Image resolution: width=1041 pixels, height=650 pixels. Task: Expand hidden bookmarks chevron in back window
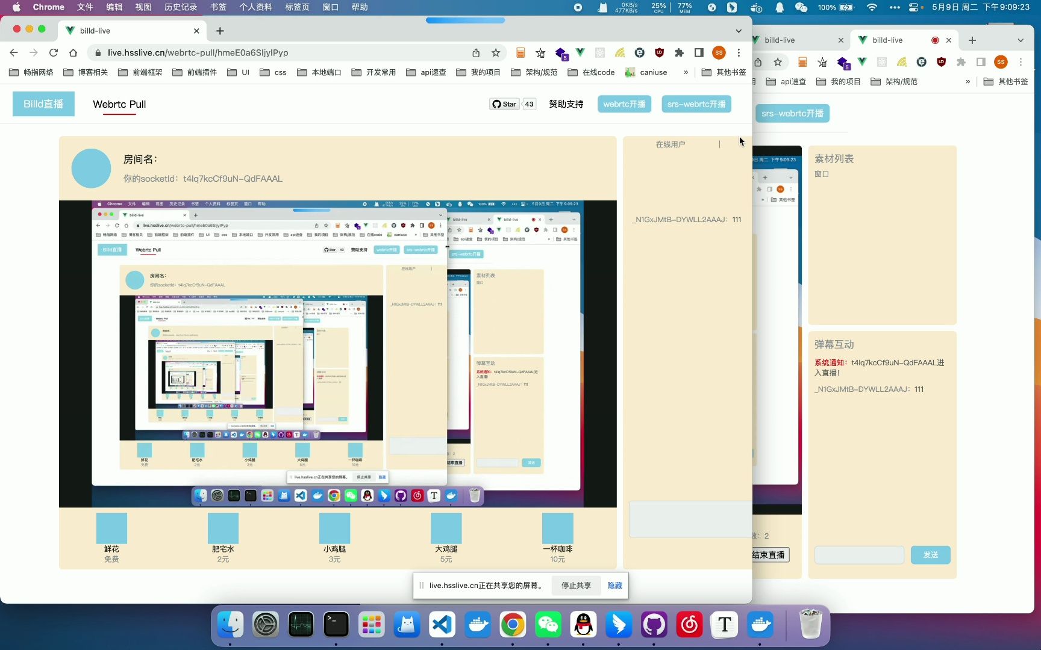coord(968,82)
